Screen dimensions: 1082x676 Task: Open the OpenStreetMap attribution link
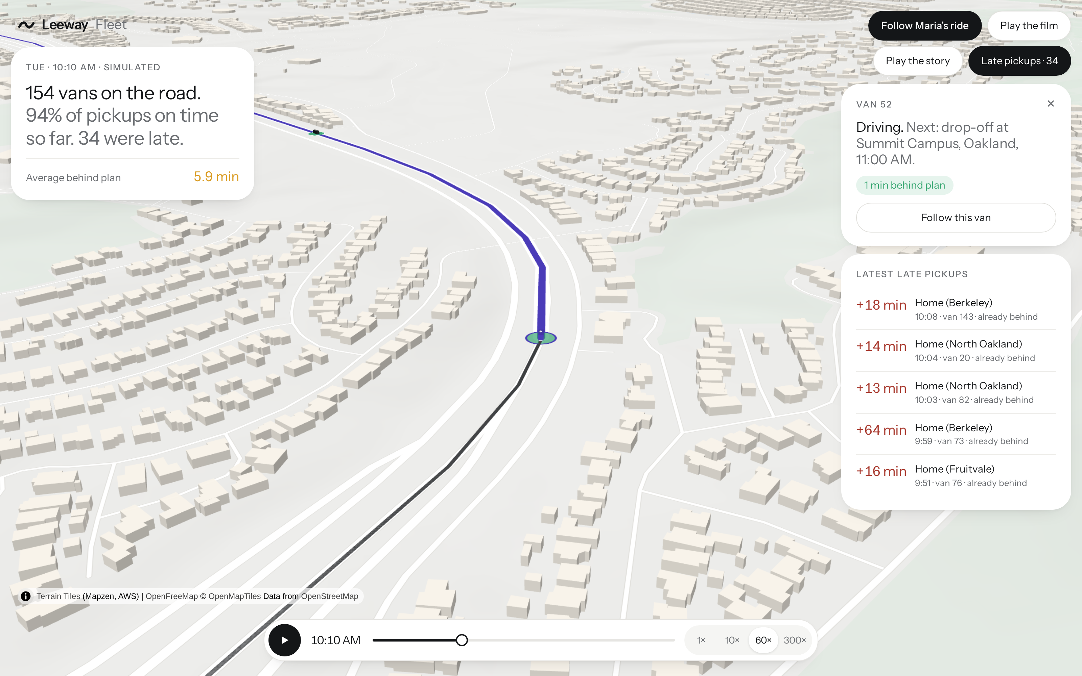pyautogui.click(x=330, y=596)
